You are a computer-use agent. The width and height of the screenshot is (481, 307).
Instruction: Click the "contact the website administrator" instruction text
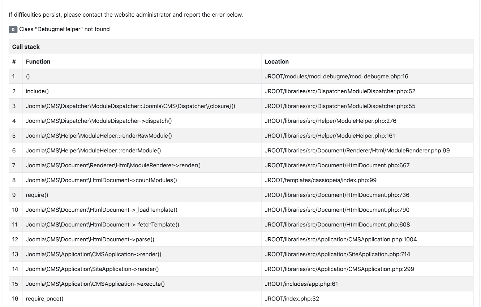pyautogui.click(x=125, y=15)
